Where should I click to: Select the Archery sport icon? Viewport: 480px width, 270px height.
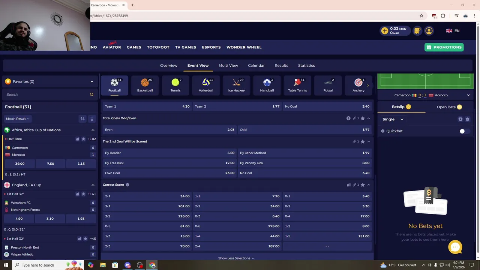click(358, 85)
